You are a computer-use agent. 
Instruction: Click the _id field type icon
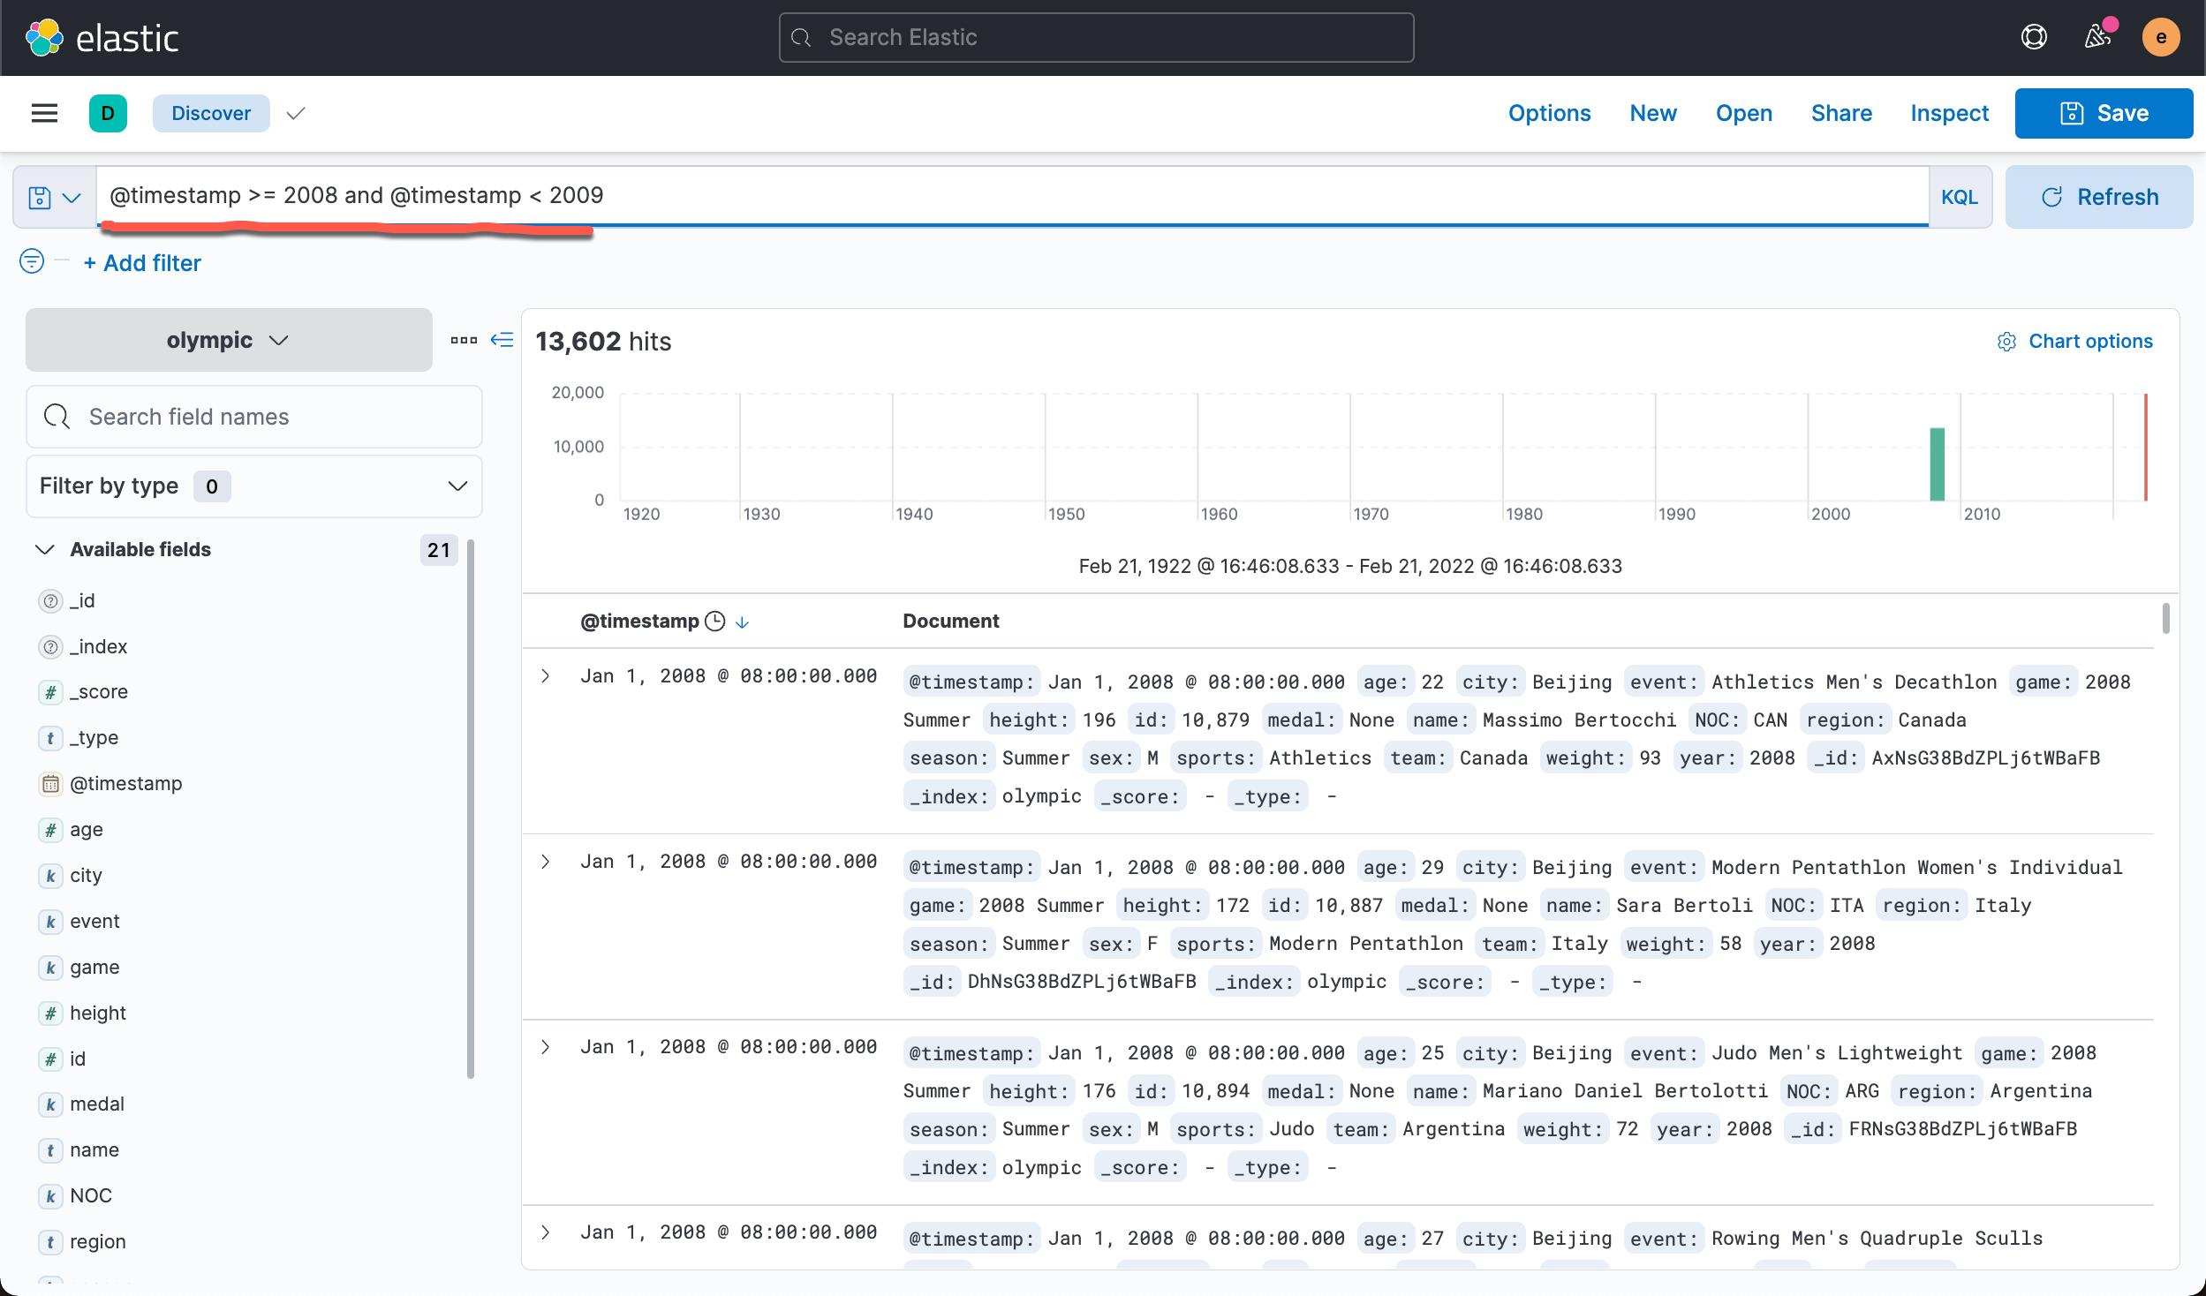(51, 601)
